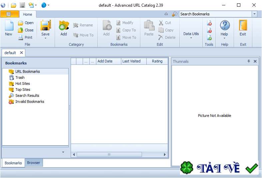
Task: Click the green check Tools icon
Action: pos(209,38)
